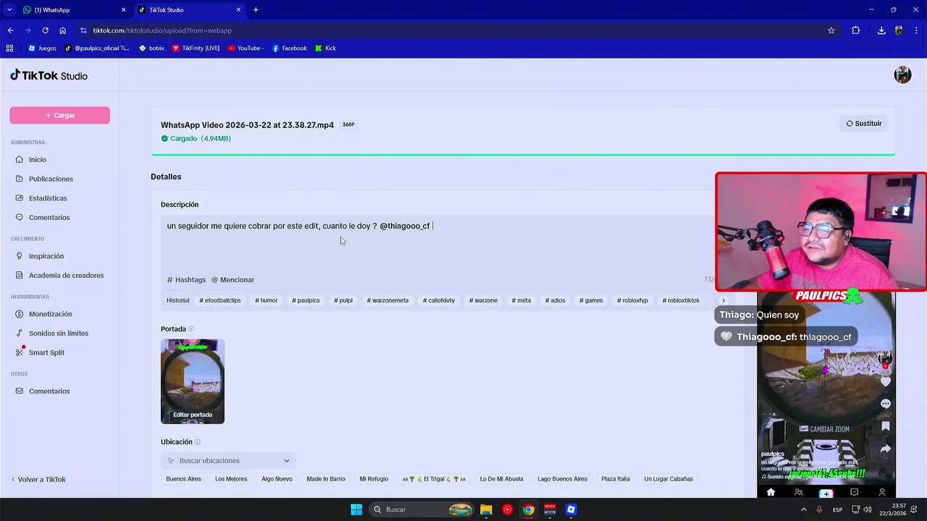
Task: Open Publicaciones in sidebar
Action: tap(51, 179)
